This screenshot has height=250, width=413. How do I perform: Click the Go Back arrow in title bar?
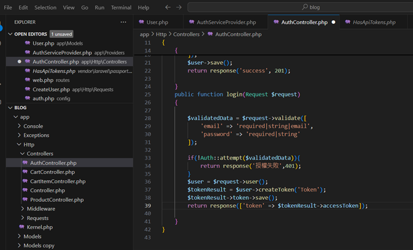coord(168,8)
